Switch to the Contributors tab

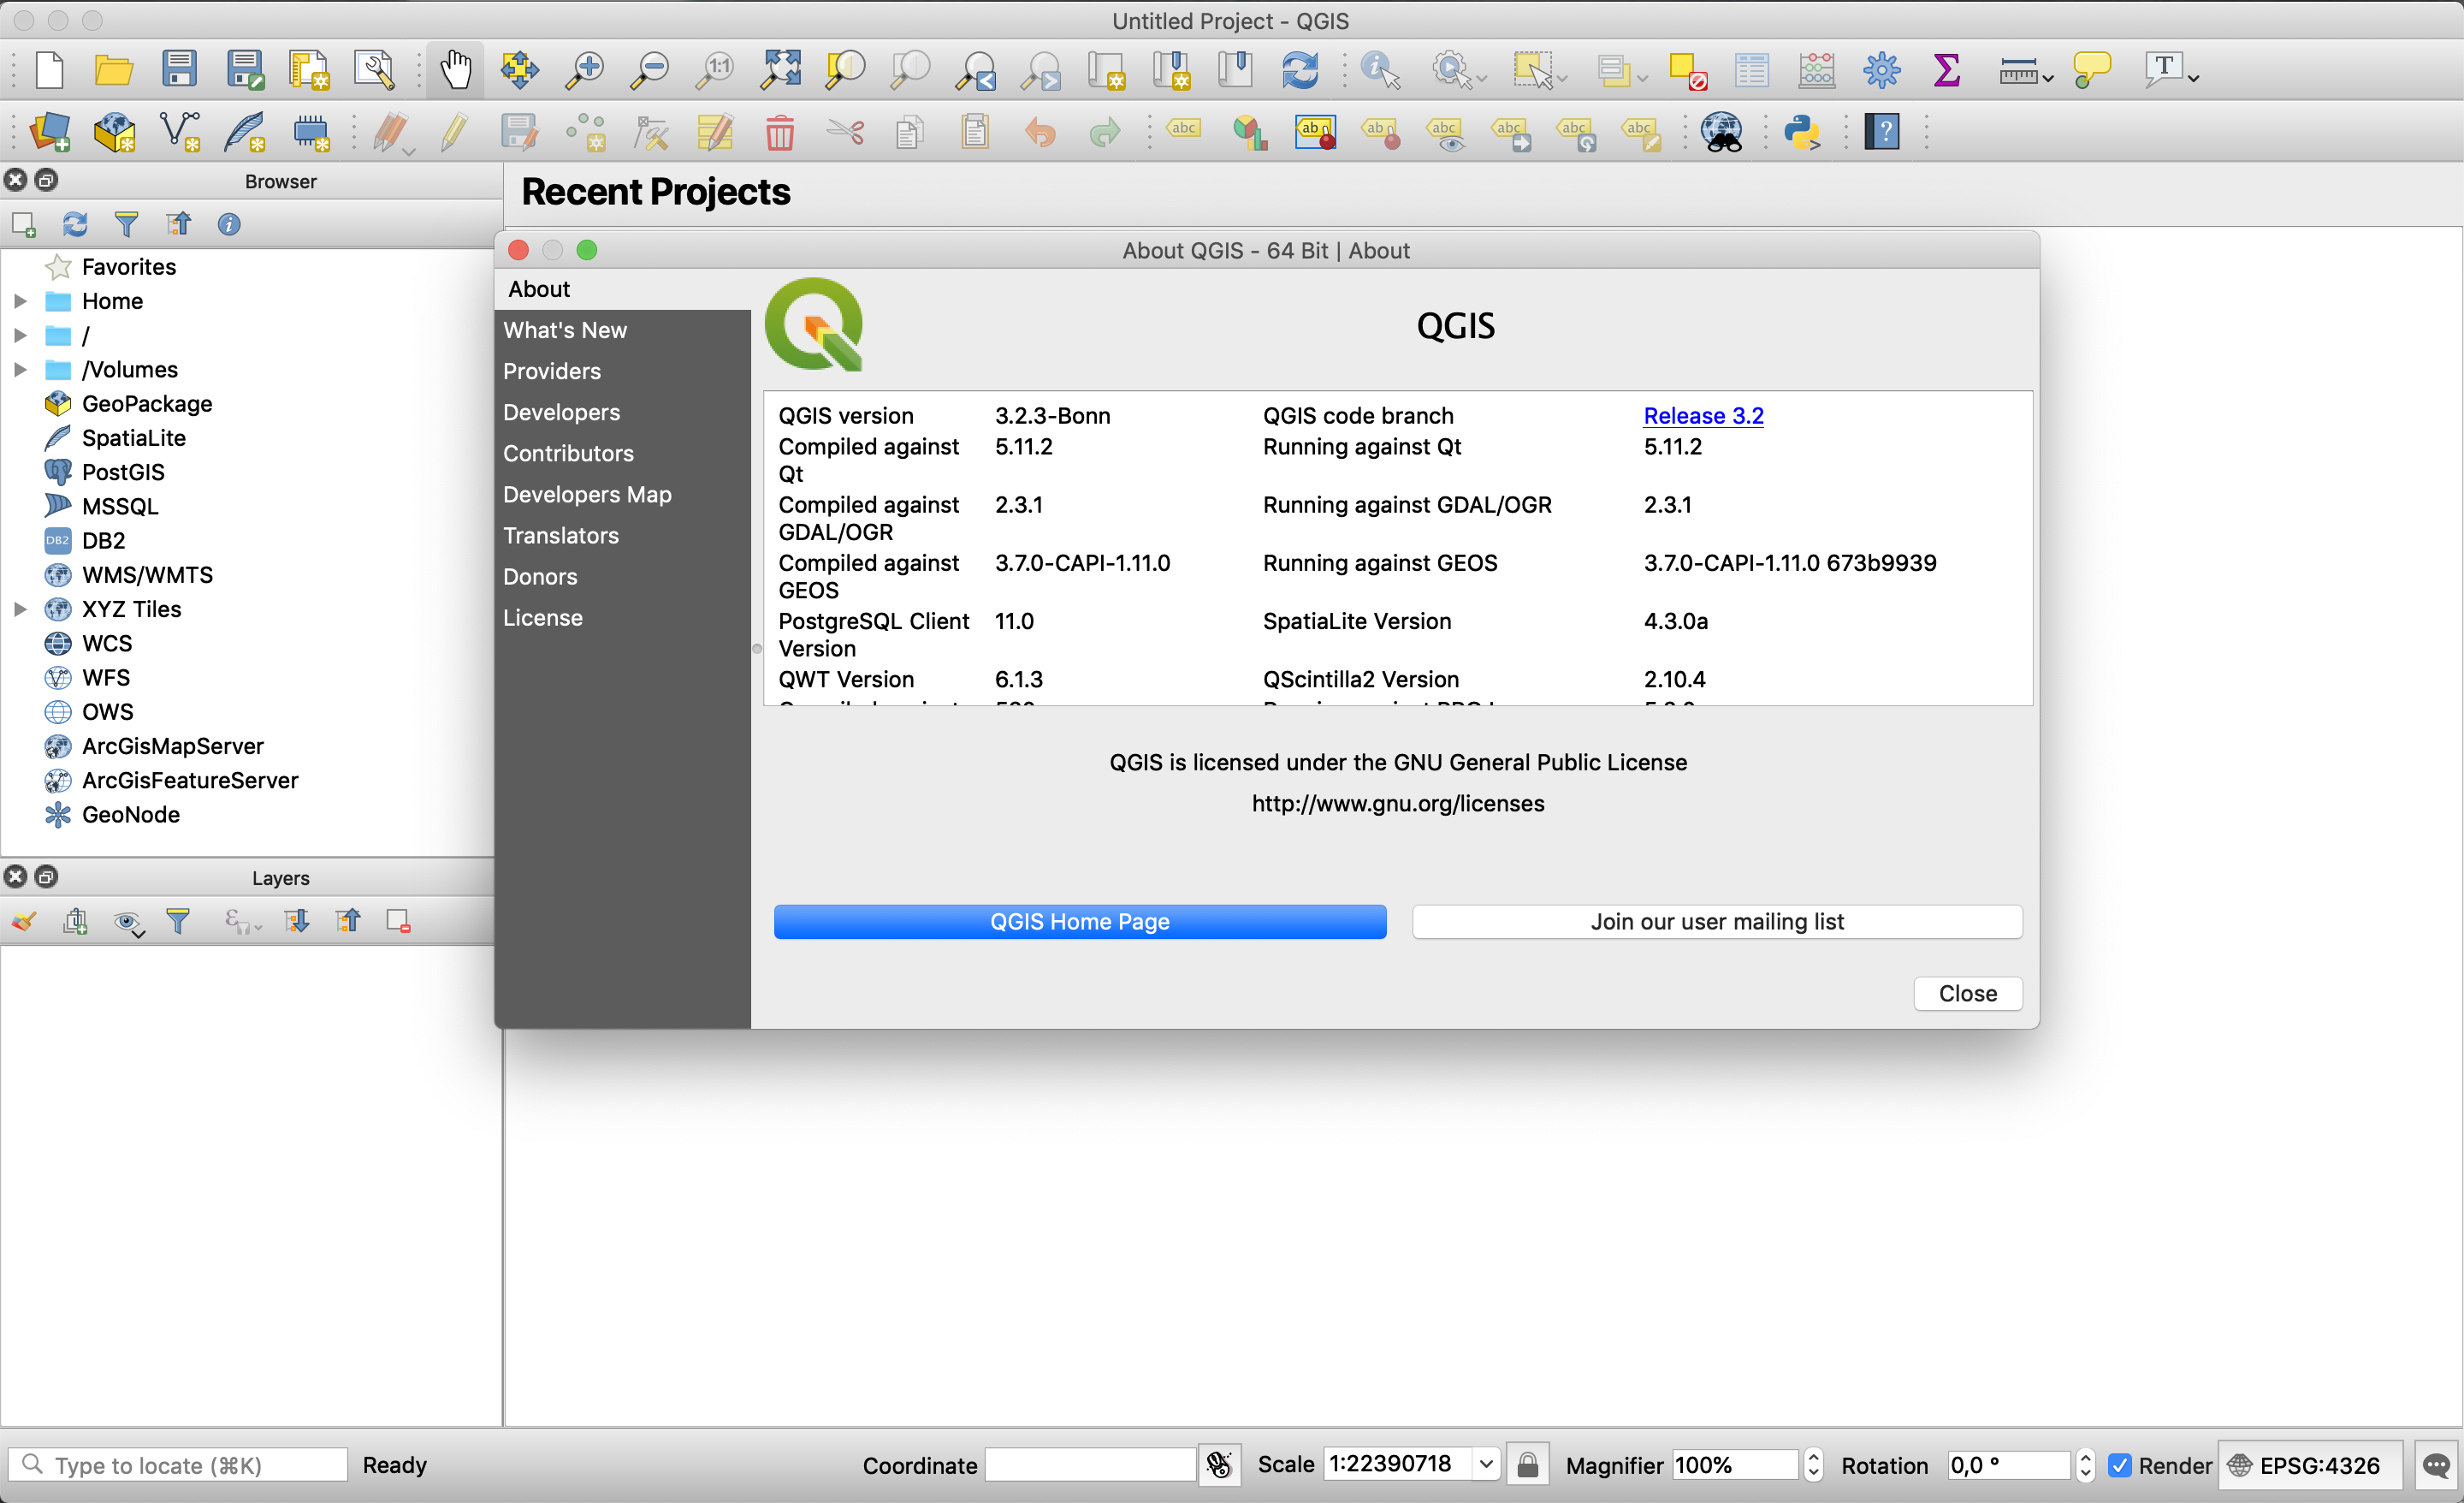tap(568, 454)
